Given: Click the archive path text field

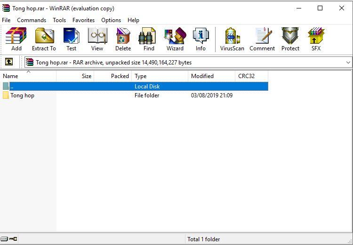Looking at the screenshot, I should pos(188,63).
